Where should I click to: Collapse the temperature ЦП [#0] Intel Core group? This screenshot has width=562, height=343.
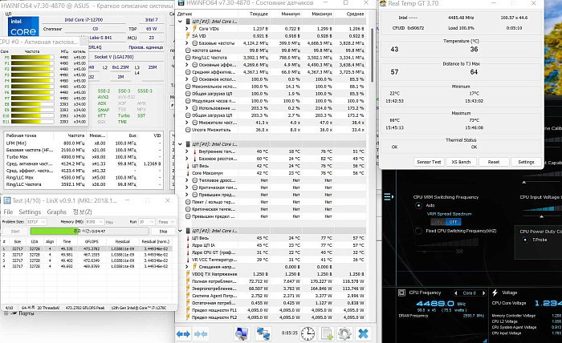tap(181, 144)
